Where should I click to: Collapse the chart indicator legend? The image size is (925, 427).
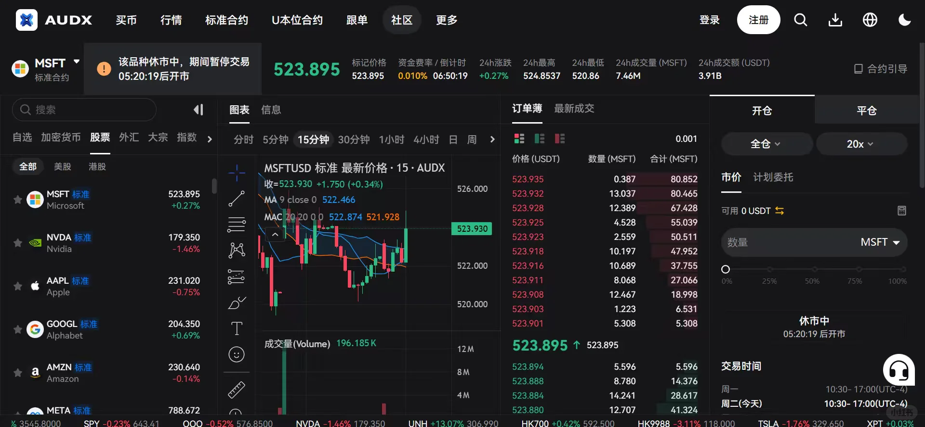[x=275, y=235]
